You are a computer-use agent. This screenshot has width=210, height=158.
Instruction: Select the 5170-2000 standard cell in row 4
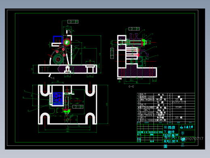147,112
